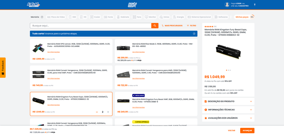Click the help icon next to Memória

pyautogui.click(x=42, y=17)
